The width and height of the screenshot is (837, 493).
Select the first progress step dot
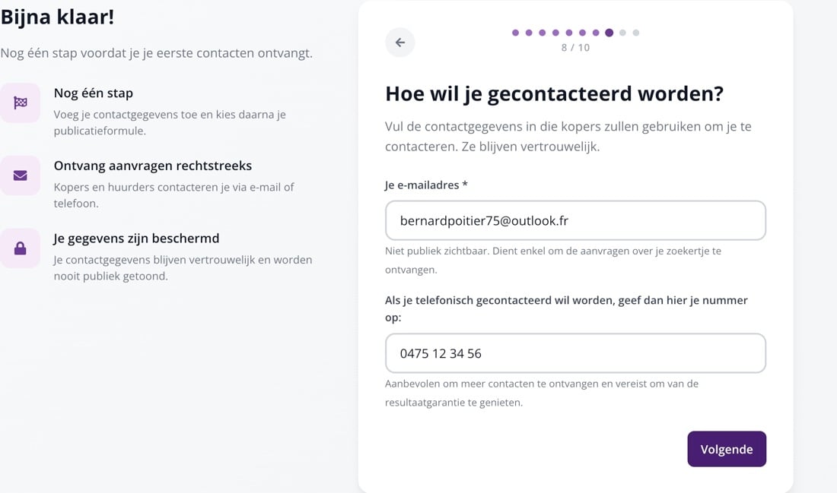(x=515, y=33)
